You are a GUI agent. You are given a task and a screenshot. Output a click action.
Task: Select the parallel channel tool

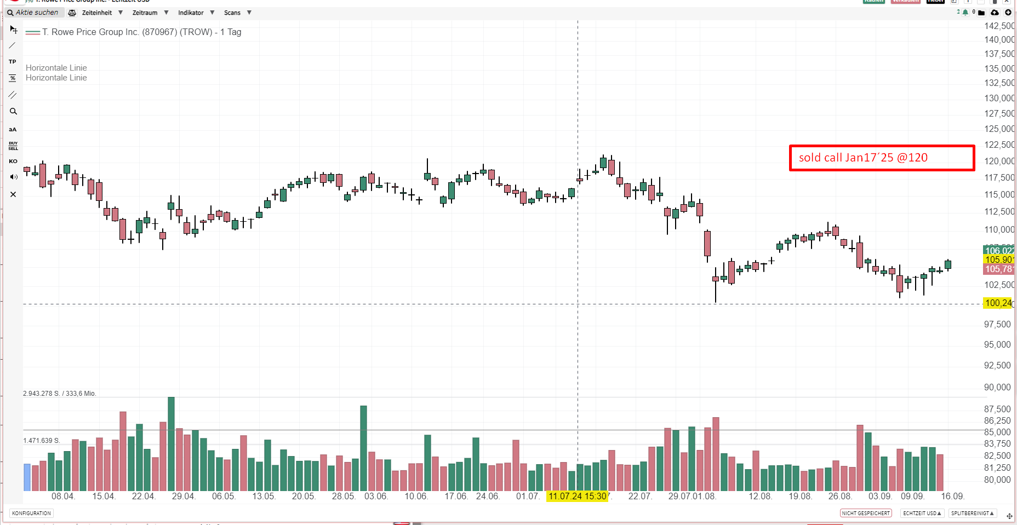(x=13, y=94)
